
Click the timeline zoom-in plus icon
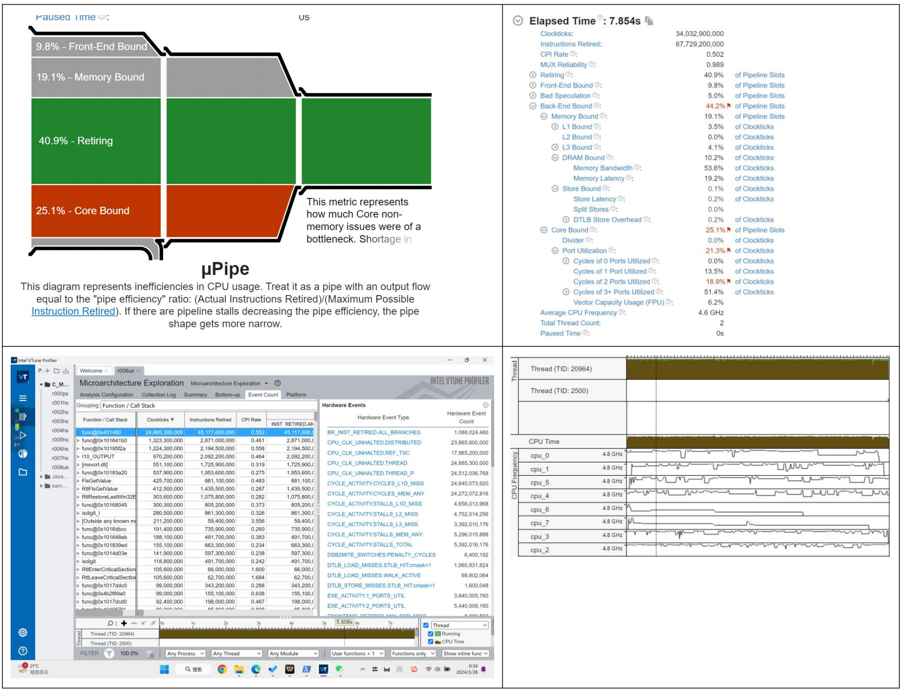click(124, 623)
